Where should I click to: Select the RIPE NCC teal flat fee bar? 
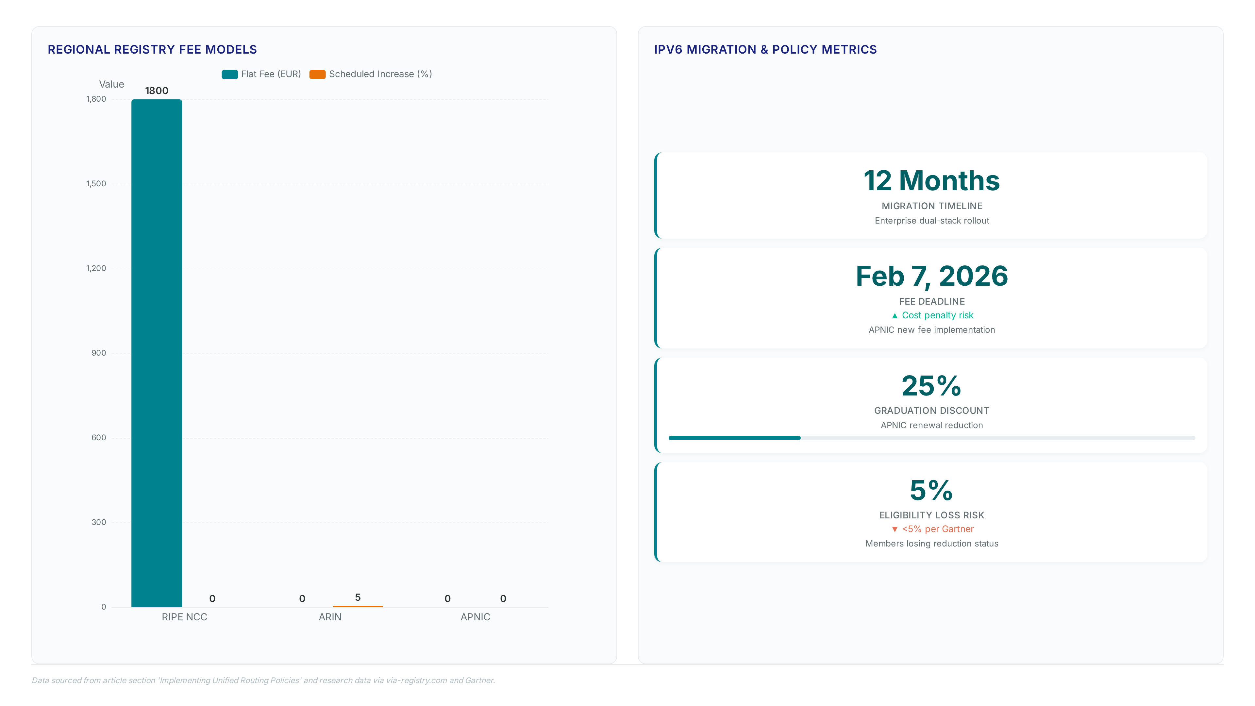click(x=157, y=353)
